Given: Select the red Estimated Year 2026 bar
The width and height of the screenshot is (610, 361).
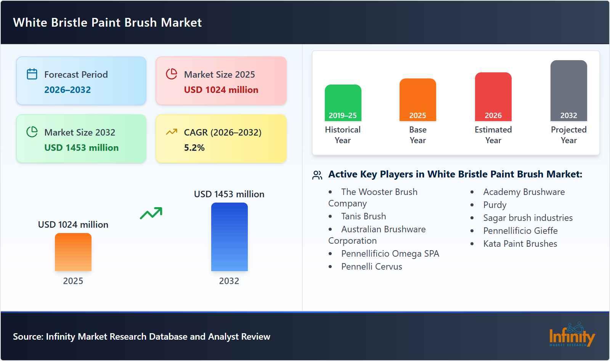Looking at the screenshot, I should [x=493, y=96].
